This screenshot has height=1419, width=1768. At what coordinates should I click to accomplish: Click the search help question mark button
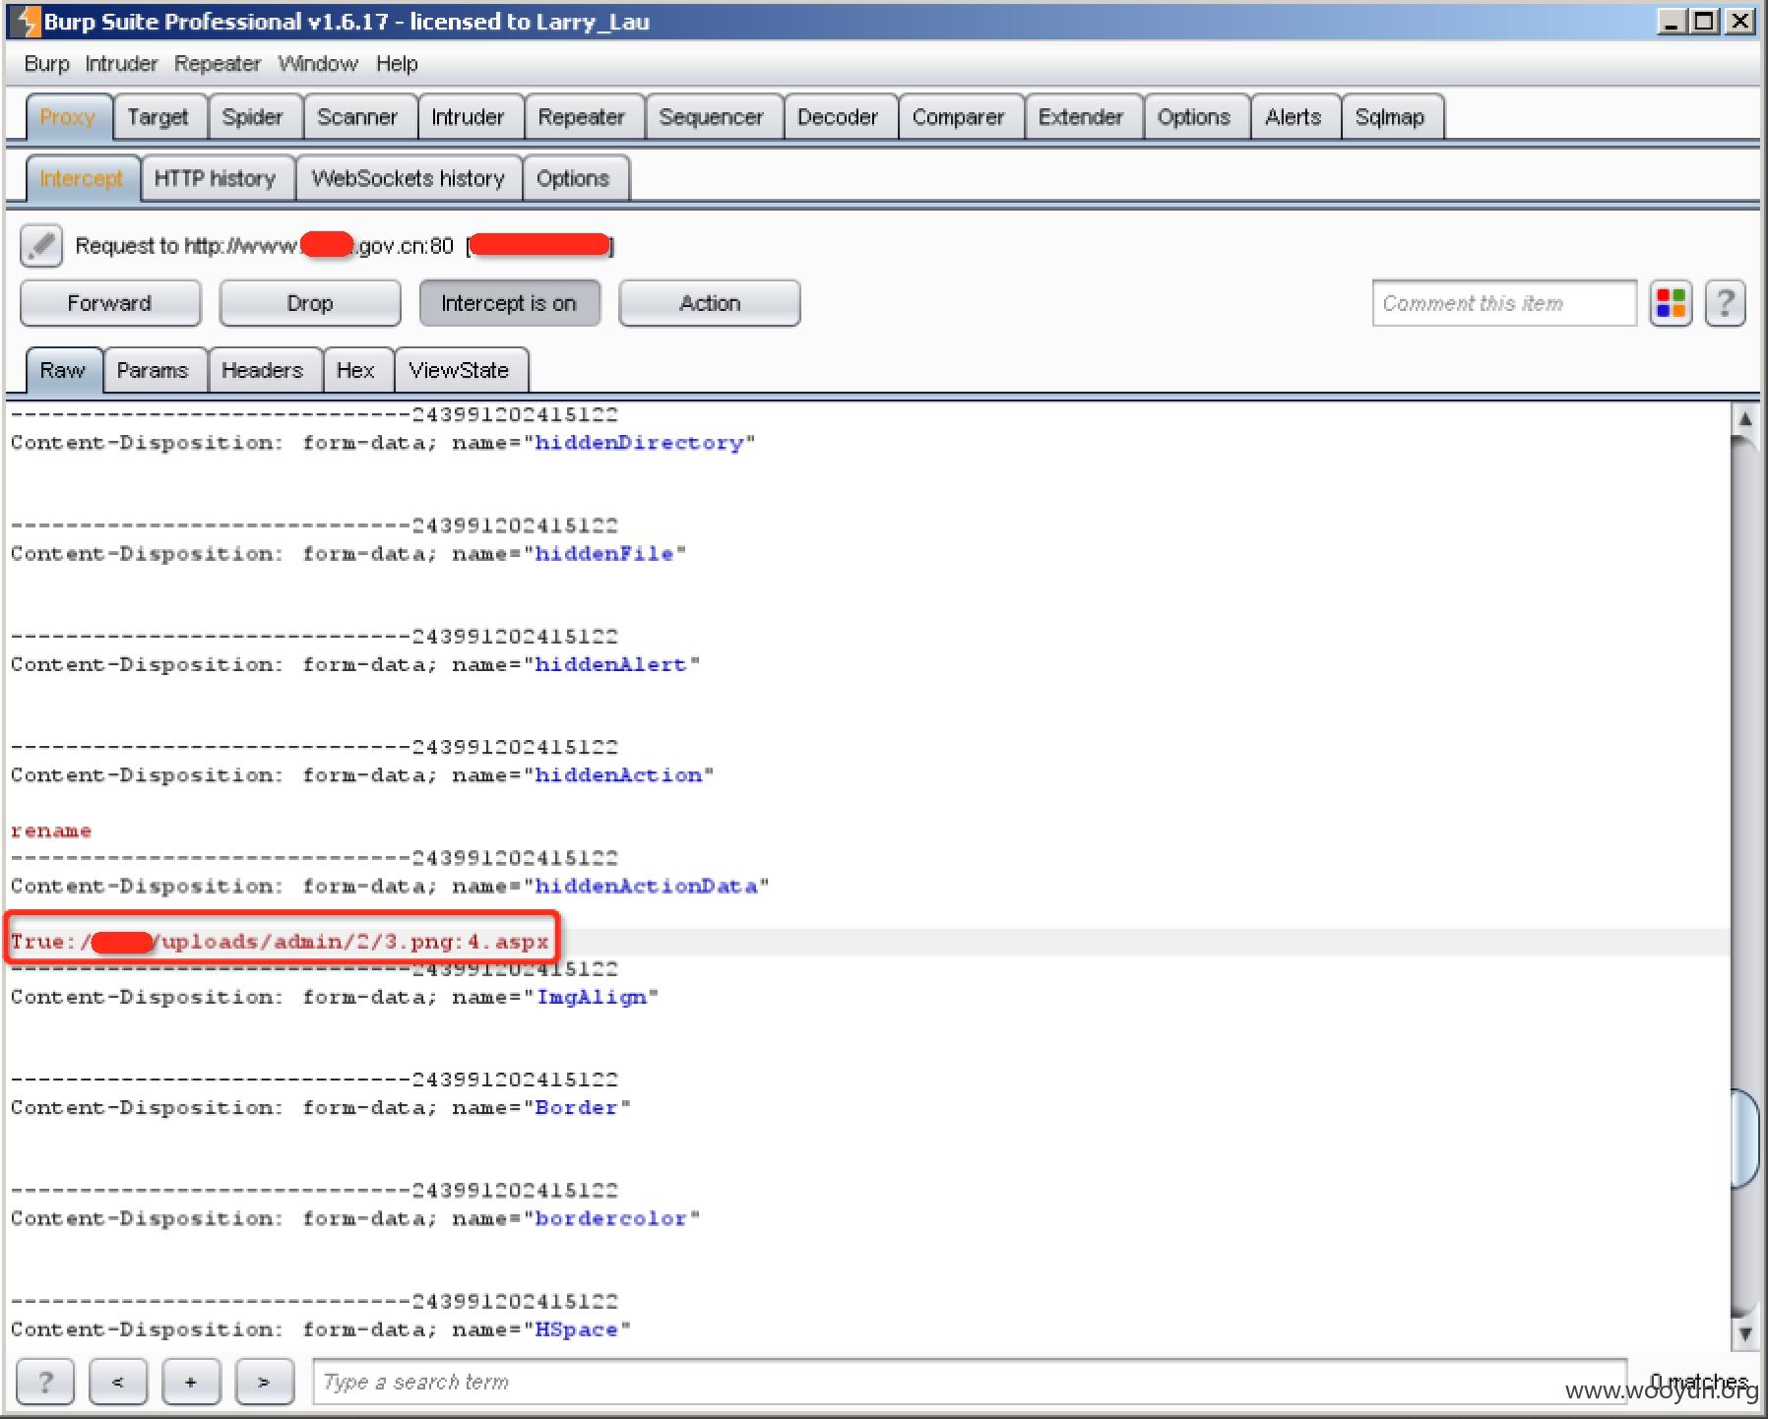point(44,1382)
